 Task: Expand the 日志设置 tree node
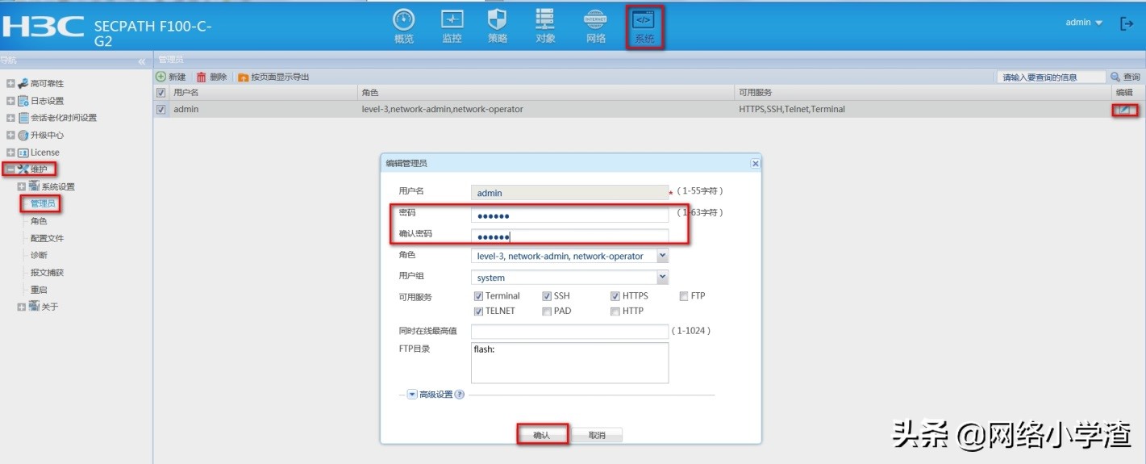10,101
